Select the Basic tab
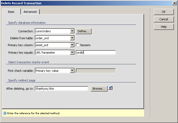The width and height of the screenshot is (178, 123). [x=11, y=12]
